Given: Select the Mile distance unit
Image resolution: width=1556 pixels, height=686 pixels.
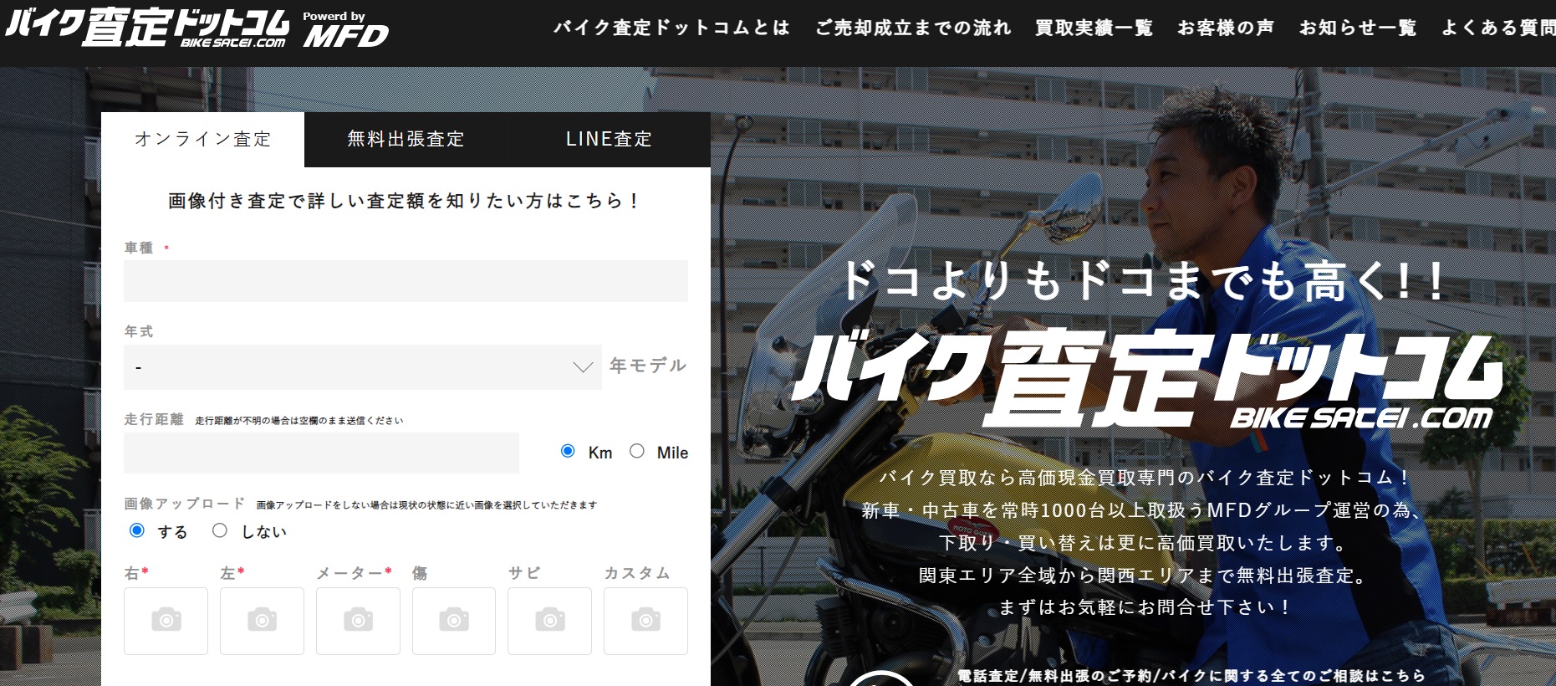Looking at the screenshot, I should point(637,451).
